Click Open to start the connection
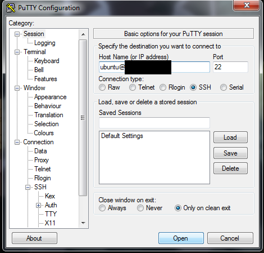This screenshot has height=253, width=264. point(181,238)
